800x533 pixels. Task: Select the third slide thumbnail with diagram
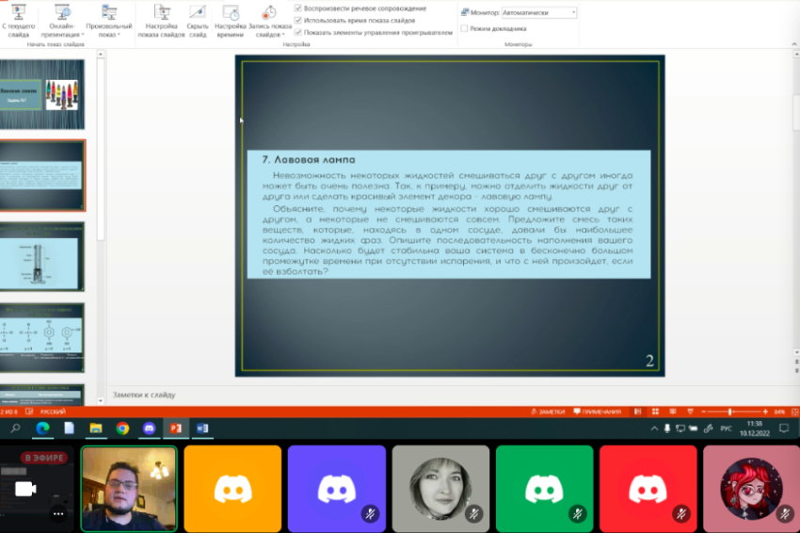tap(42, 256)
